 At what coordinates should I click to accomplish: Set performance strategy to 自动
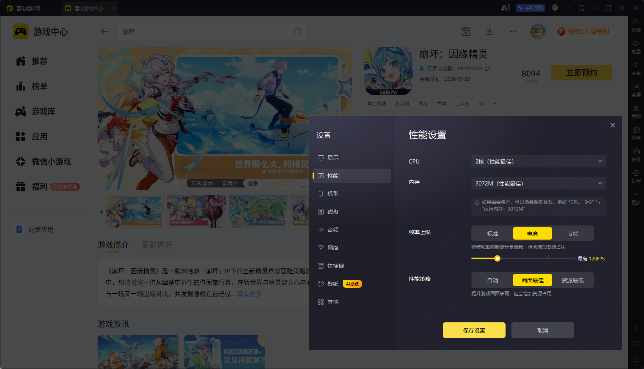493,280
